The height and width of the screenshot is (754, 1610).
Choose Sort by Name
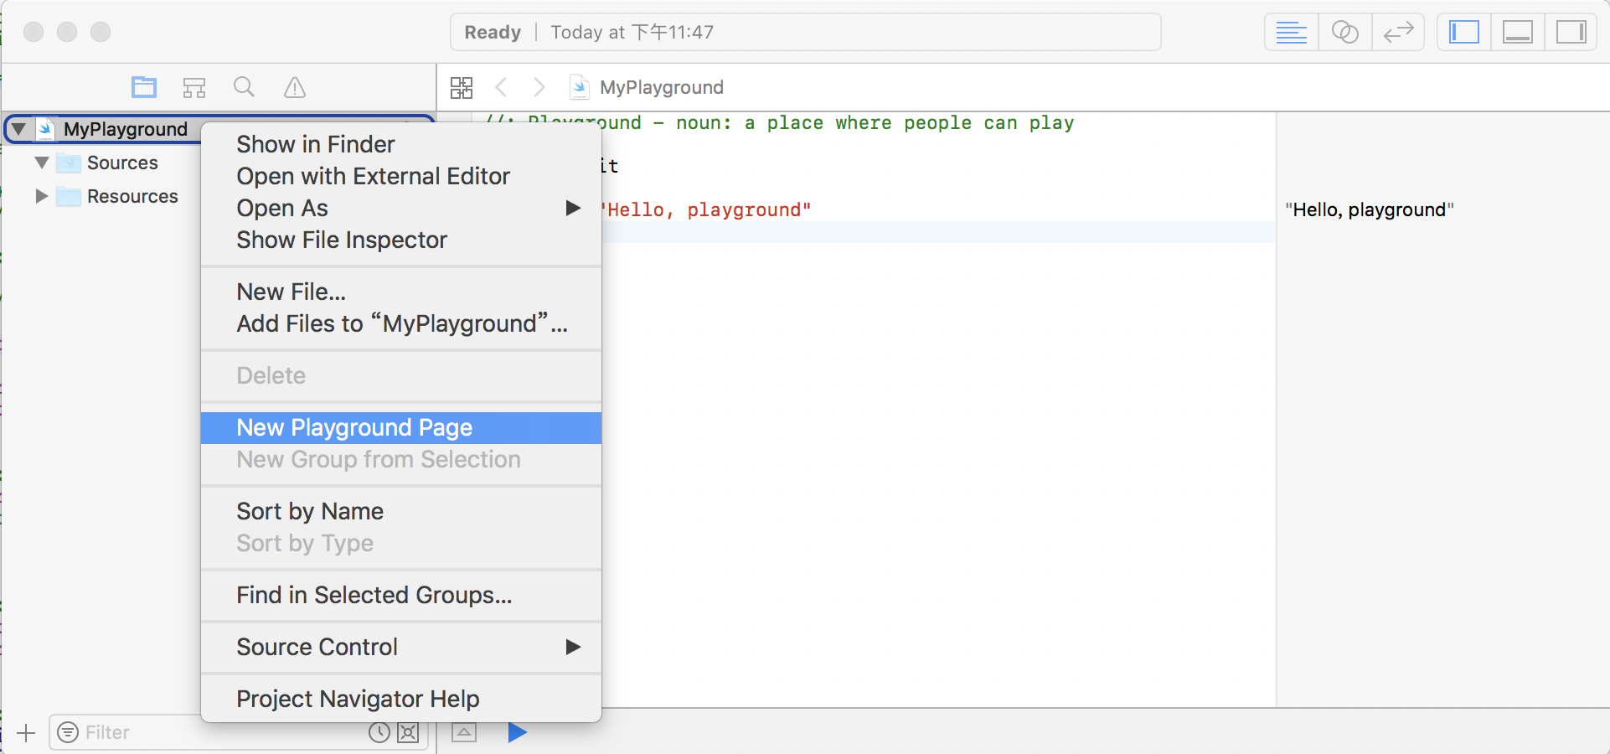pos(401,511)
